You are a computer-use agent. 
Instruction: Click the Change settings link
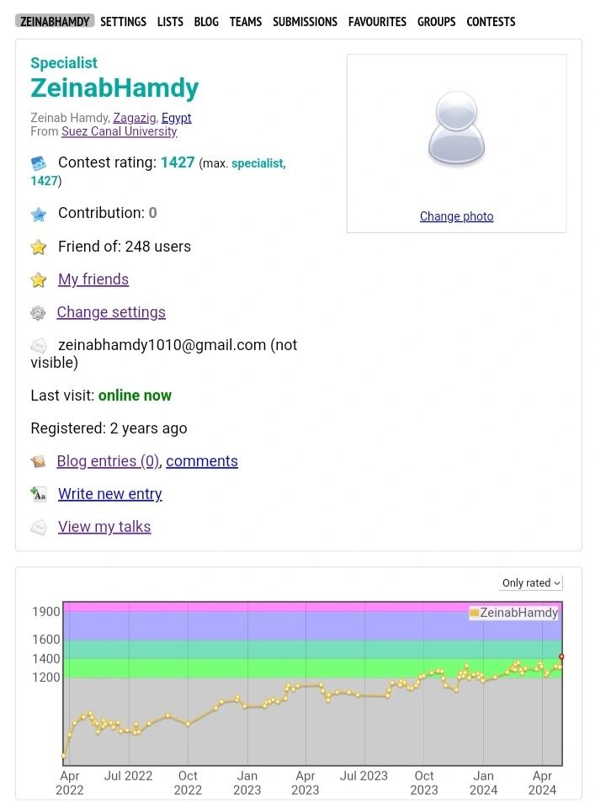pos(111,312)
